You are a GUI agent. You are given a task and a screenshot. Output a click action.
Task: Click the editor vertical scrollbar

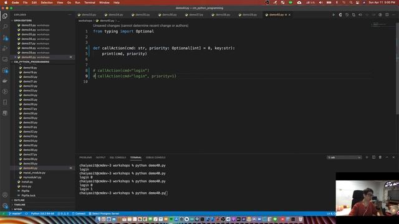(397, 68)
